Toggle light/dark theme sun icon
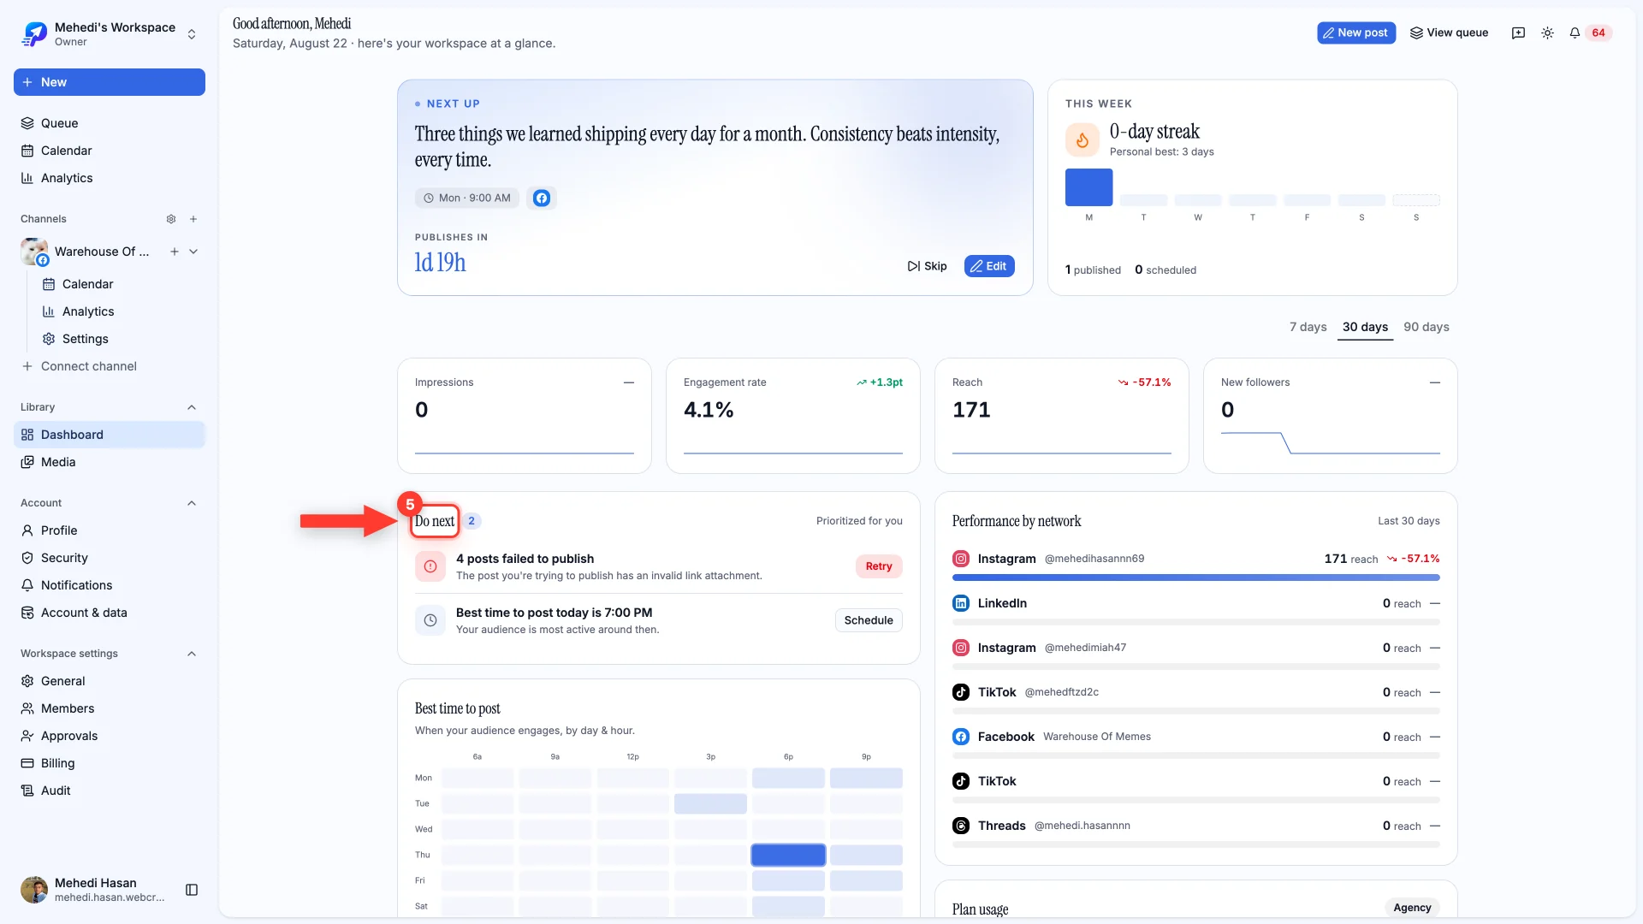The image size is (1643, 924). click(x=1547, y=33)
